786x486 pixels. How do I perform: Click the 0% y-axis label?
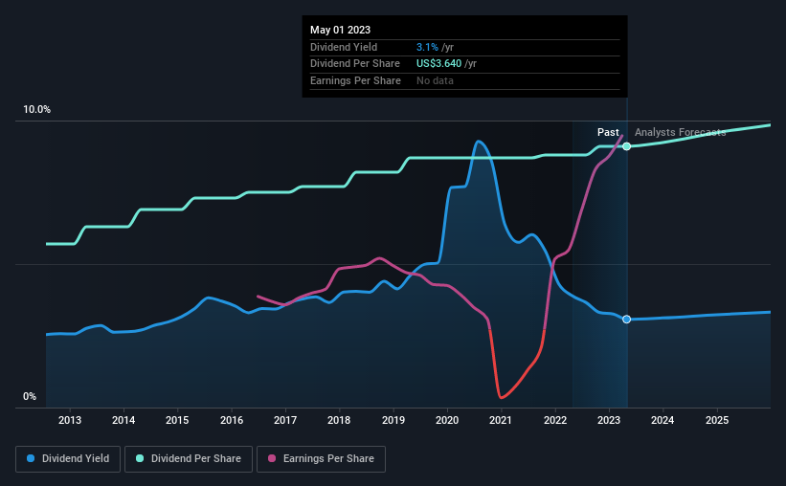coord(30,397)
